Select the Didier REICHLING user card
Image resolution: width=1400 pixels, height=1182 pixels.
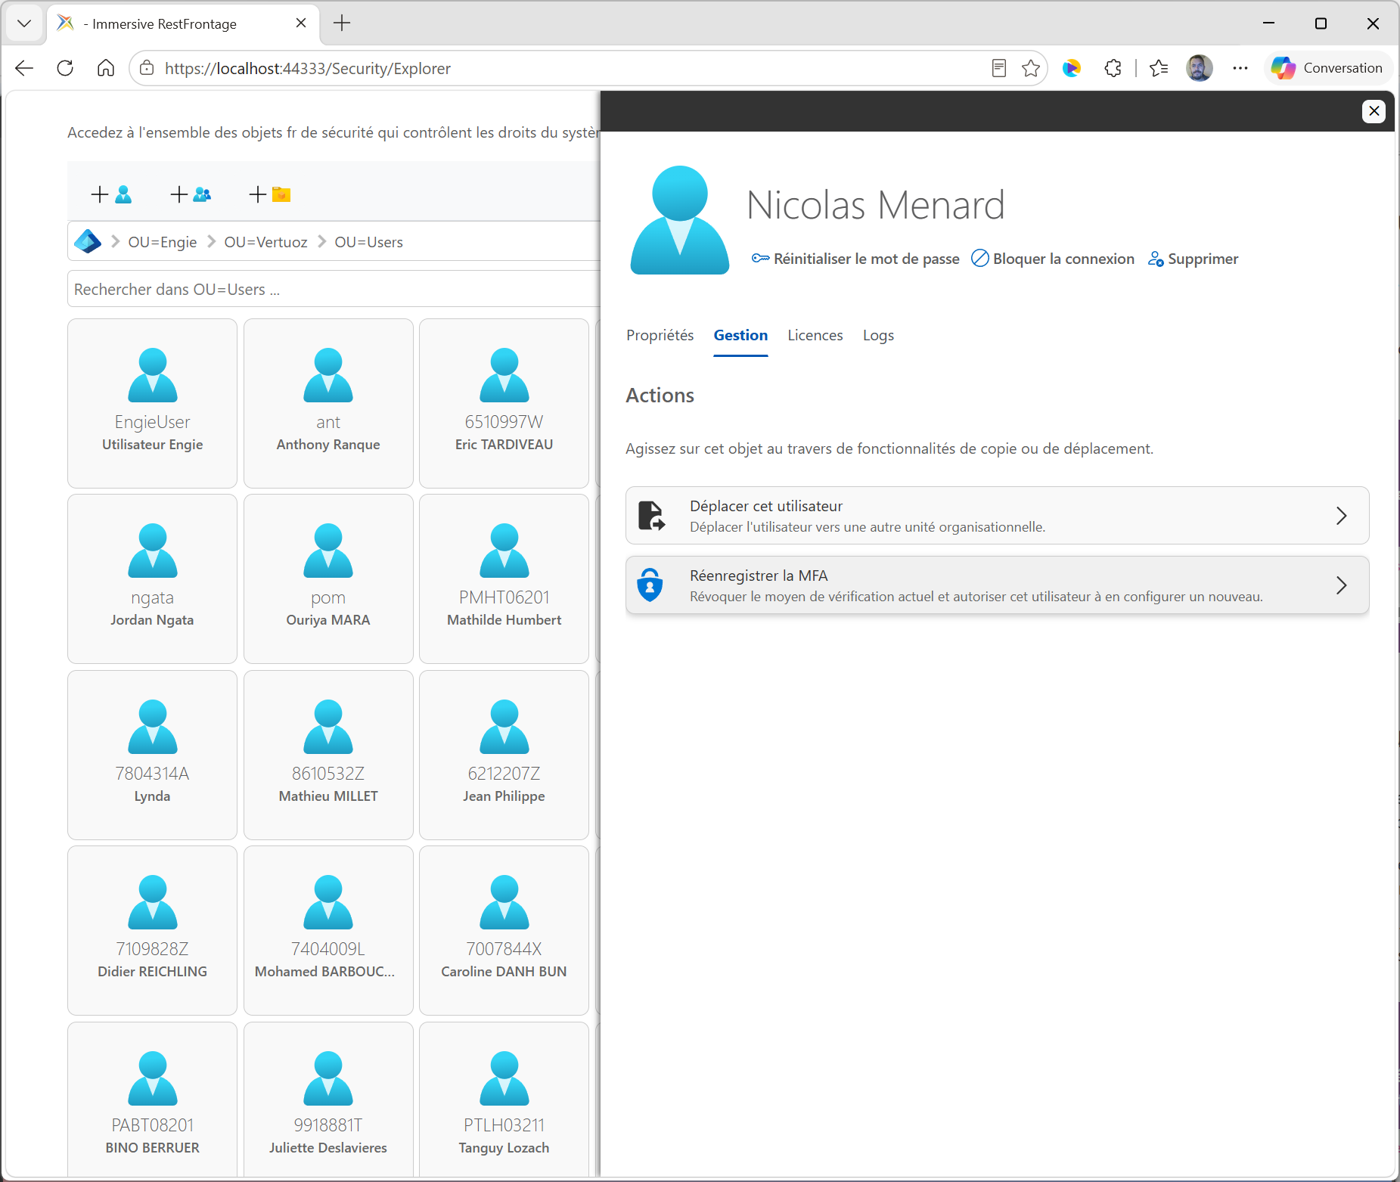point(152,930)
